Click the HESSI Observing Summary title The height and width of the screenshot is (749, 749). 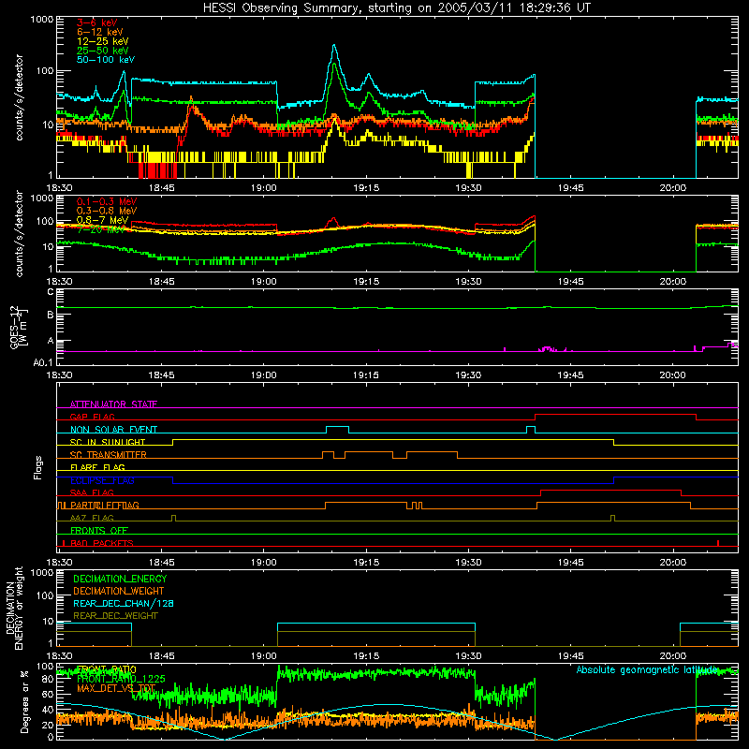click(x=396, y=7)
